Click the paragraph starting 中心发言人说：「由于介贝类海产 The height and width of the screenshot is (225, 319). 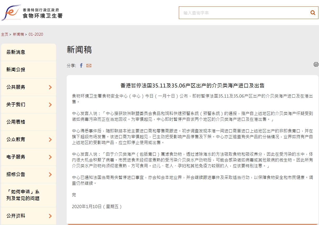click(x=192, y=160)
